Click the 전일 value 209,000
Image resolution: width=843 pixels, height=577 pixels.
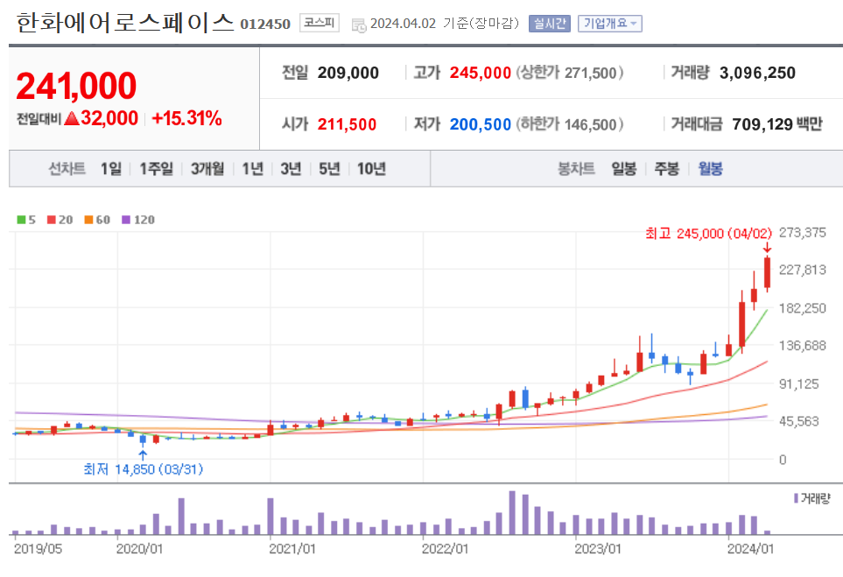(x=348, y=73)
